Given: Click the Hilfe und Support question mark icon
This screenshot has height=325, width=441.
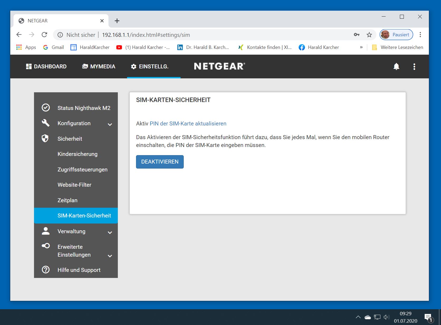Looking at the screenshot, I should pos(46,270).
